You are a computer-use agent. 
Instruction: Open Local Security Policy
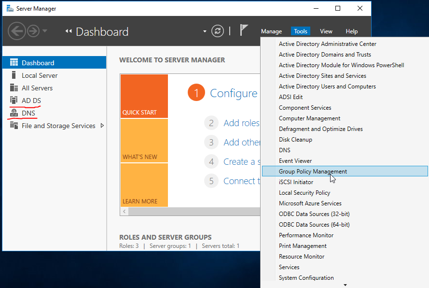[345, 193]
